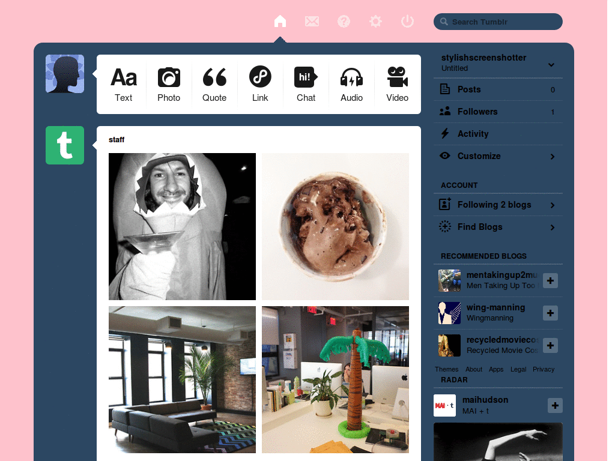Open Find Blogs

498,227
